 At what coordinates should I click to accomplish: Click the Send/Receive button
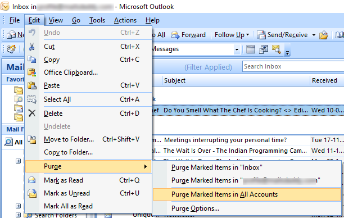283,35
